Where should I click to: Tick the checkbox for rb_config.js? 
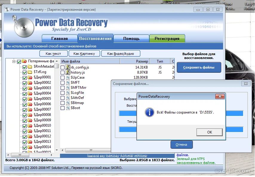pos(63,67)
